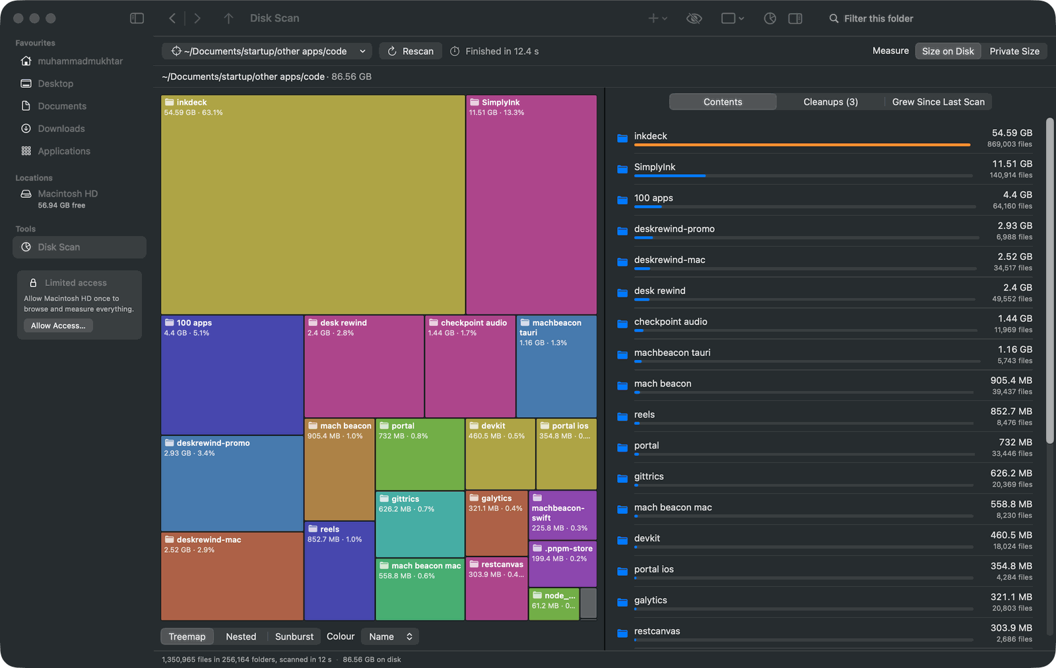Click folder icon of galytics row
The height and width of the screenshot is (668, 1056).
coord(622,603)
